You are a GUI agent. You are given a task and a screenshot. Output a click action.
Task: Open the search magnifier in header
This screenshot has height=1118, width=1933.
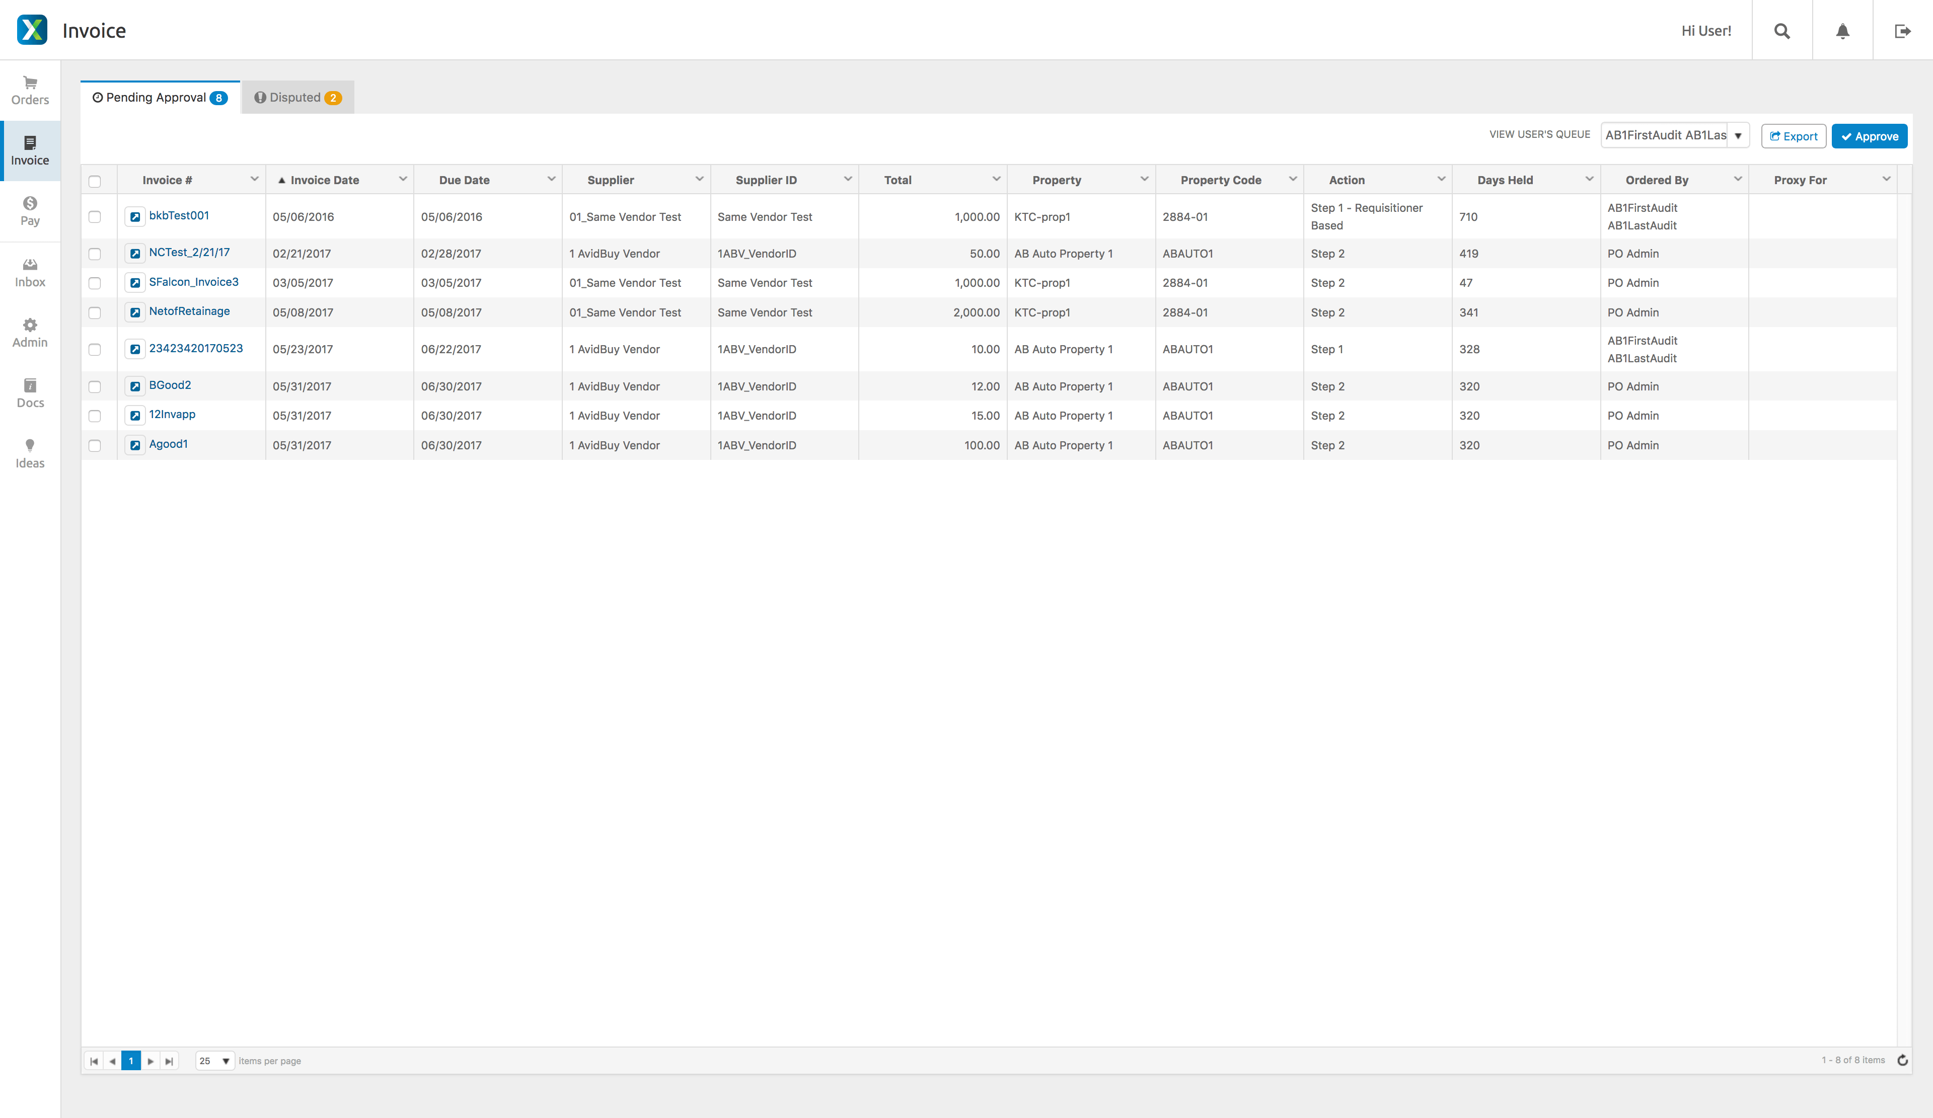(1781, 31)
